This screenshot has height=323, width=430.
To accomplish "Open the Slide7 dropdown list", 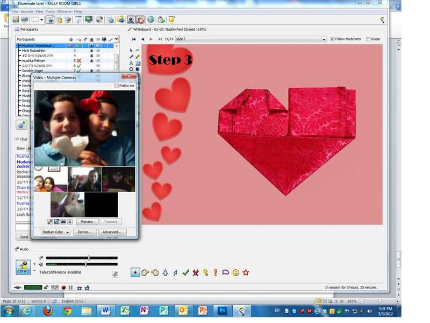I will pyautogui.click(x=324, y=39).
